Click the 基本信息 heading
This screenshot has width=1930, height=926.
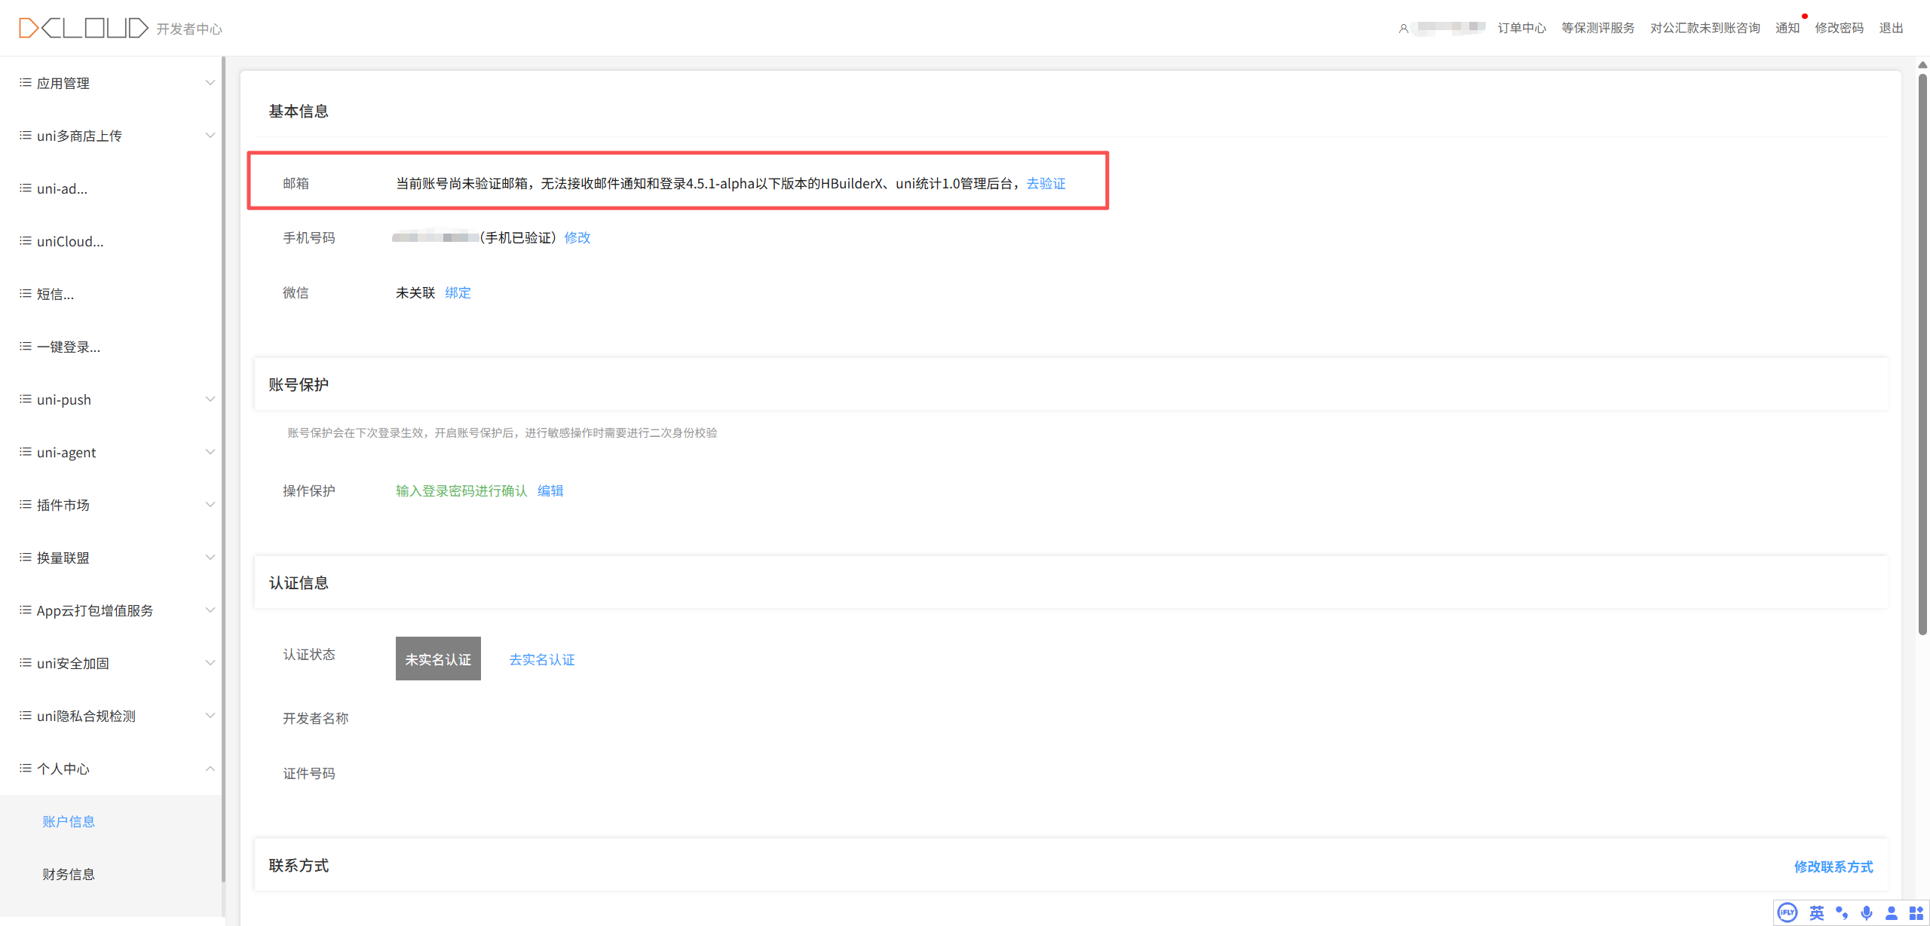point(299,112)
